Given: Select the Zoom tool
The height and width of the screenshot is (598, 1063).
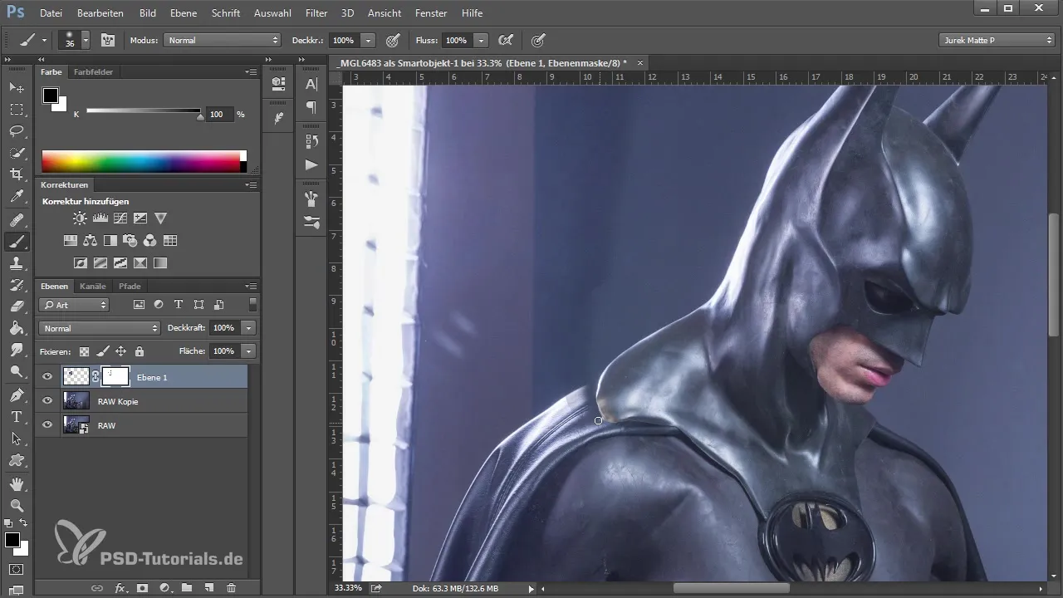Looking at the screenshot, I should coord(17,505).
